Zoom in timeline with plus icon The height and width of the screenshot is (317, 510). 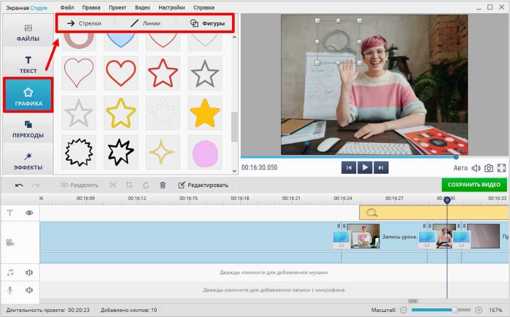[x=478, y=310]
